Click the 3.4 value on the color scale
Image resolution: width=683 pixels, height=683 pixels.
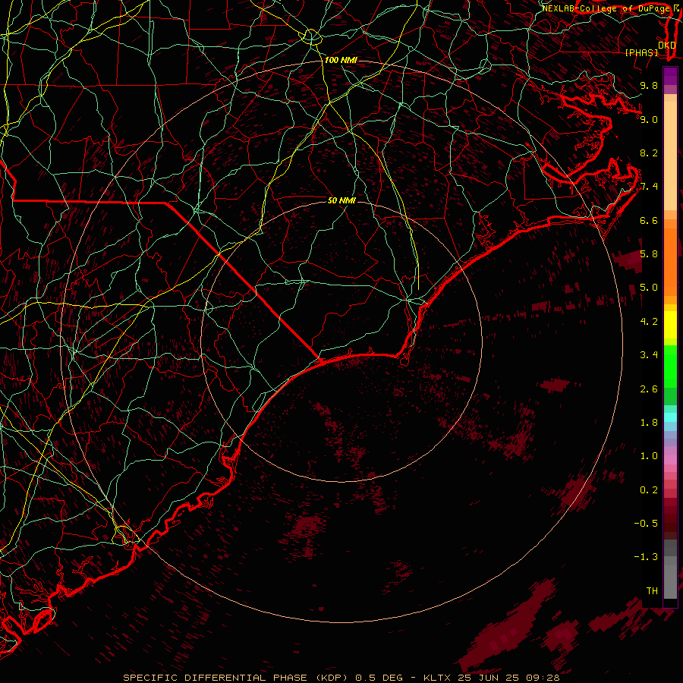(649, 355)
